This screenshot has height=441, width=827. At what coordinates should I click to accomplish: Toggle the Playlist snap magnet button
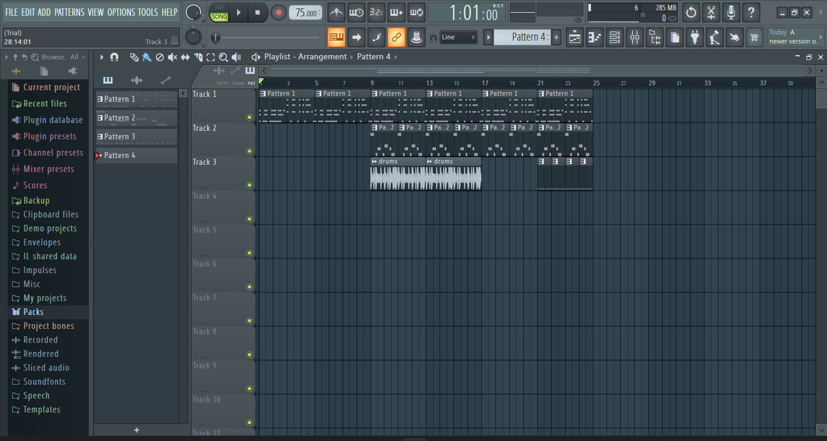(114, 57)
